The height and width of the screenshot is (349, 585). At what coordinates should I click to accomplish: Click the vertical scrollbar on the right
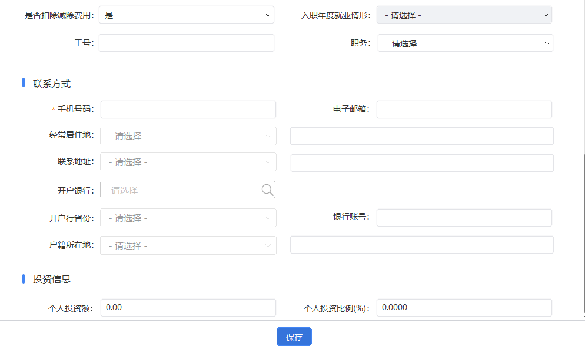click(x=583, y=233)
